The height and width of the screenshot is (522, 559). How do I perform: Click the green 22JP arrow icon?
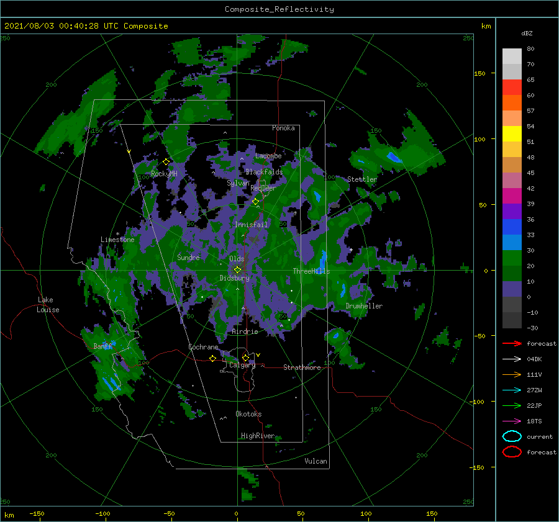[x=512, y=405]
